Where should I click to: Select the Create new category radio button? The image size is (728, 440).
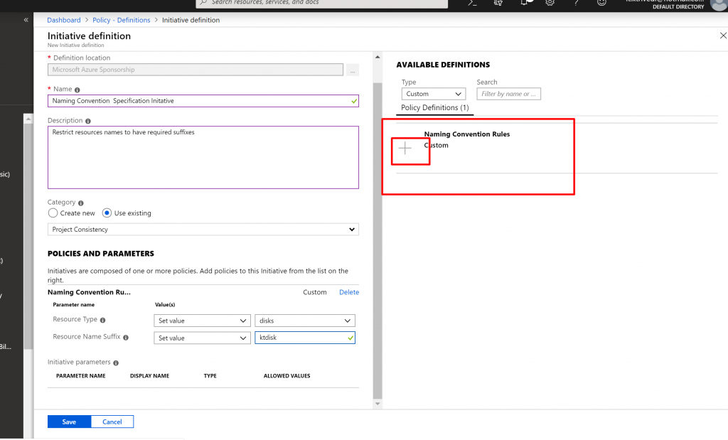point(53,213)
